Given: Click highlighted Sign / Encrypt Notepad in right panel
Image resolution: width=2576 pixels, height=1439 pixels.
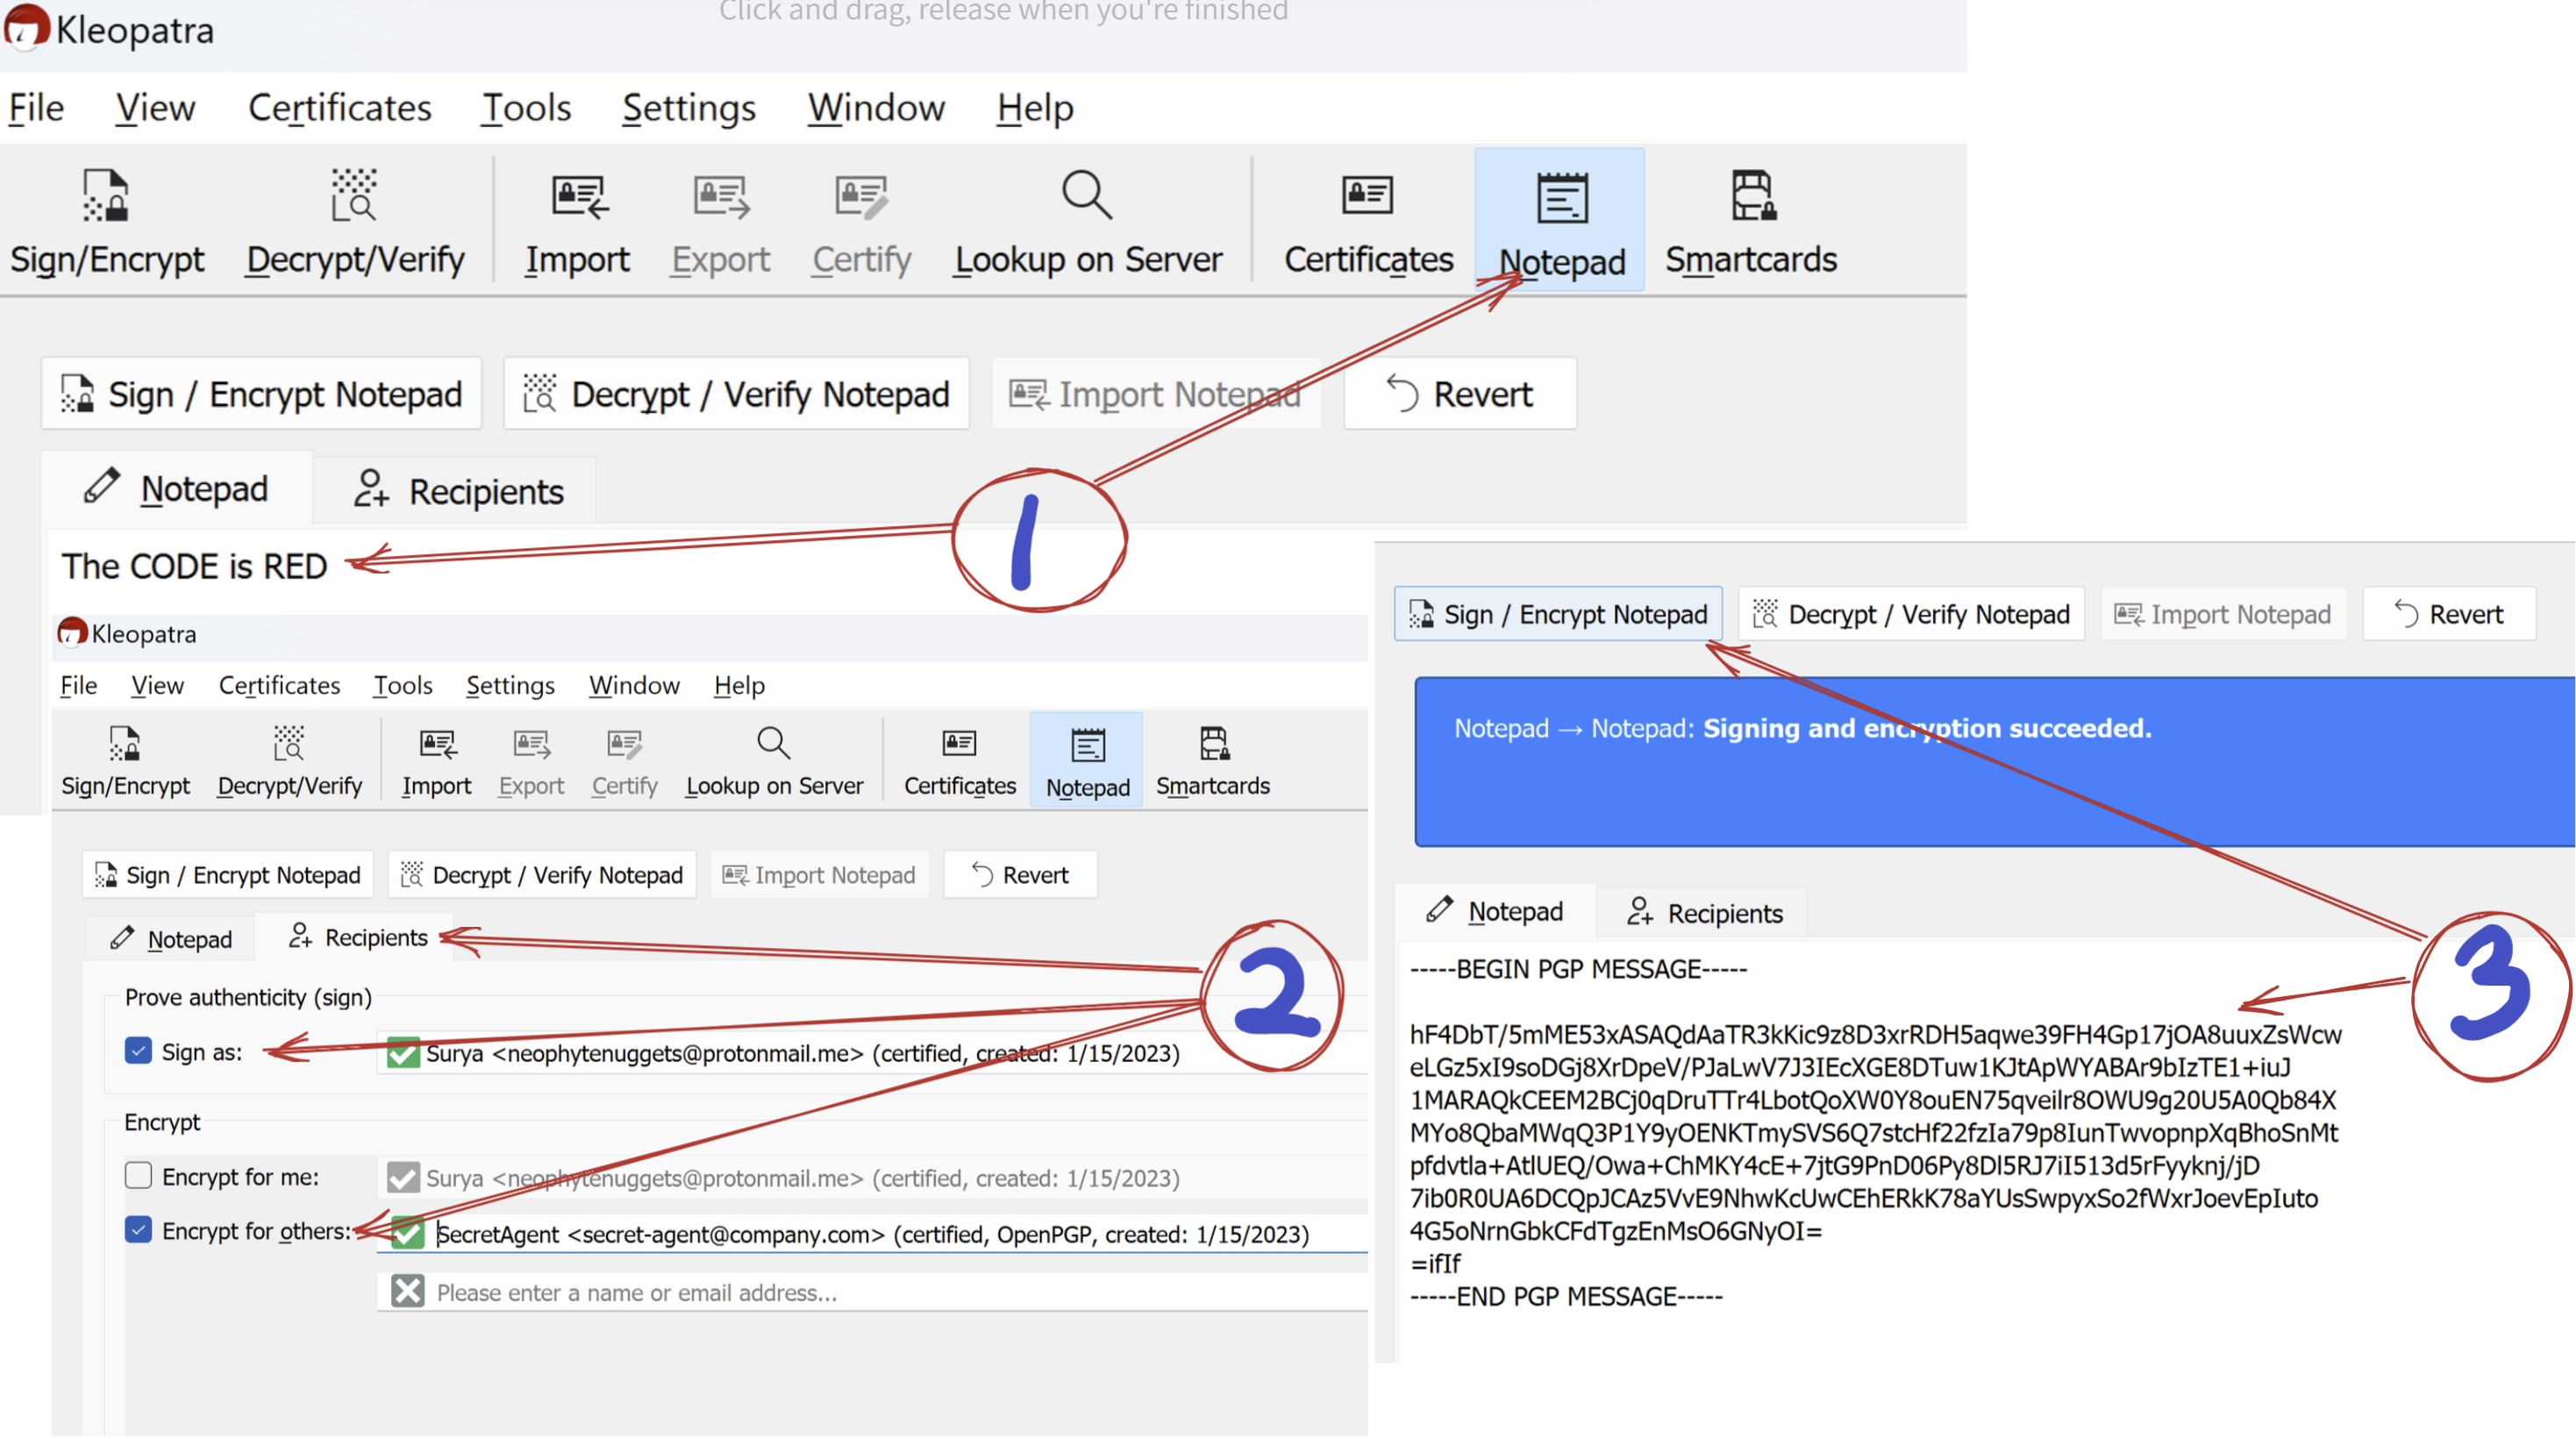Looking at the screenshot, I should point(1558,614).
